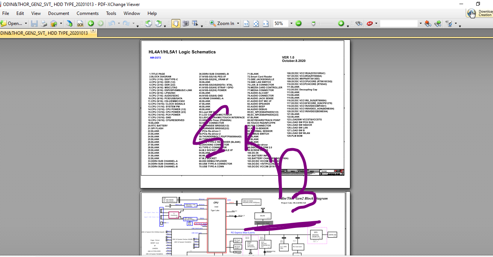The height and width of the screenshot is (257, 493).
Task: Click the NM-D272 blue label
Action: 156,58
